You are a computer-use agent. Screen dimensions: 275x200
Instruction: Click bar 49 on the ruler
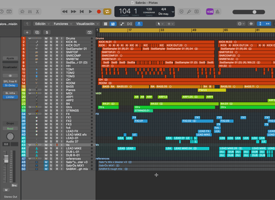point(194,30)
